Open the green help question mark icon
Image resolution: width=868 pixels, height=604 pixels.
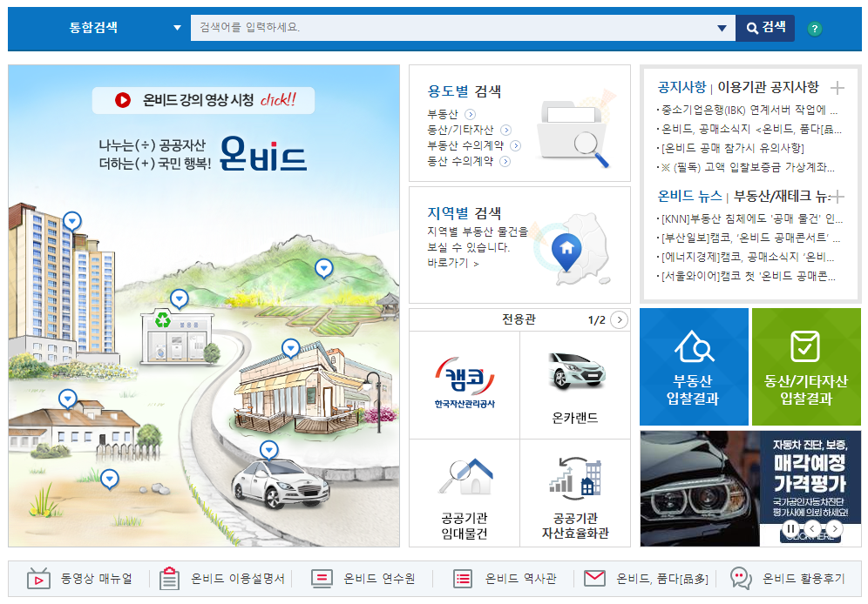click(x=814, y=29)
